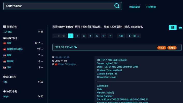Go to results page 5
183x103 pixels.
click(x=97, y=36)
